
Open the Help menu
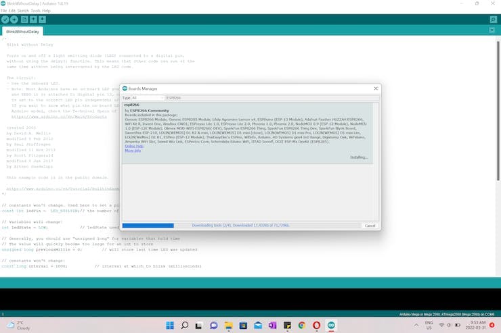[46, 11]
